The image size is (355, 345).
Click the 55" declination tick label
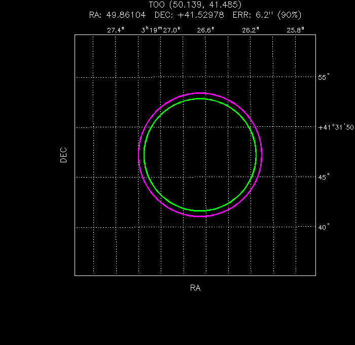[x=324, y=77]
